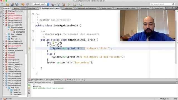Click the light bulb hint in gutter
178x100 pixels.
29,48
